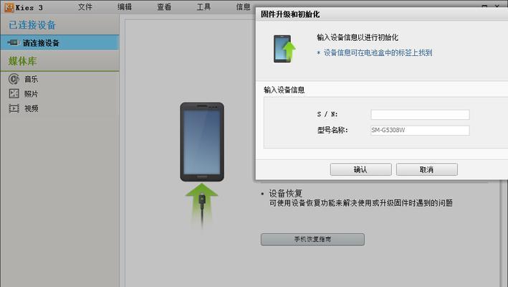Click the 型号名称 field showing SM-G5308W
Screen dimensions: 508x287
pyautogui.click(x=420, y=131)
